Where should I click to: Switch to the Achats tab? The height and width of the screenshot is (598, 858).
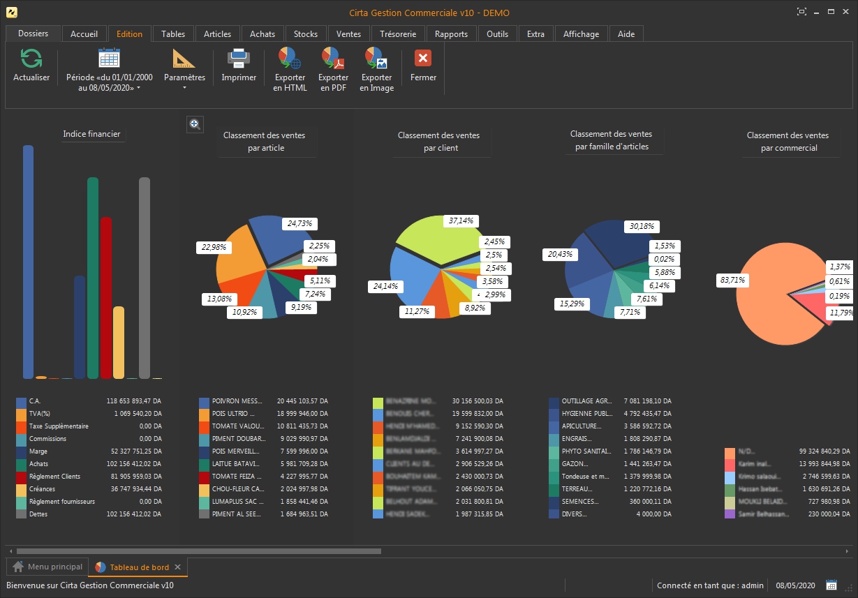pyautogui.click(x=262, y=33)
